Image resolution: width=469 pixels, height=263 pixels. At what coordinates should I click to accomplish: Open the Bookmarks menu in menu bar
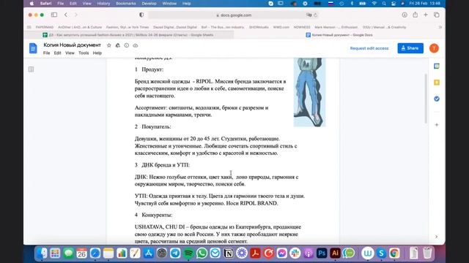pyautogui.click(x=126, y=4)
